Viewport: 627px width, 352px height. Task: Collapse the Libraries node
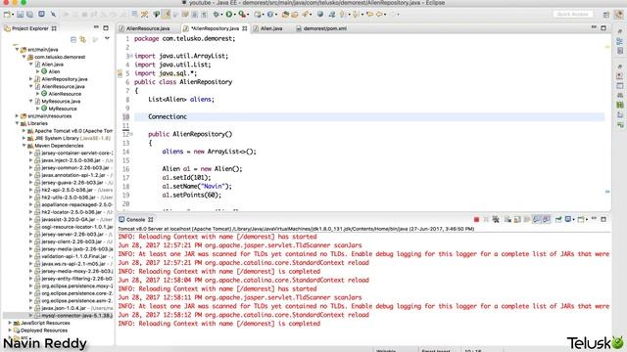[17, 124]
